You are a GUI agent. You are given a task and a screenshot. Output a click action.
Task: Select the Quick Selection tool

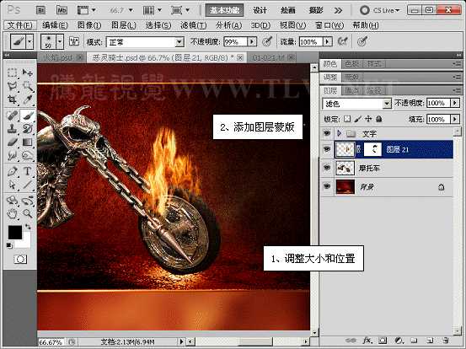pyautogui.click(x=27, y=86)
